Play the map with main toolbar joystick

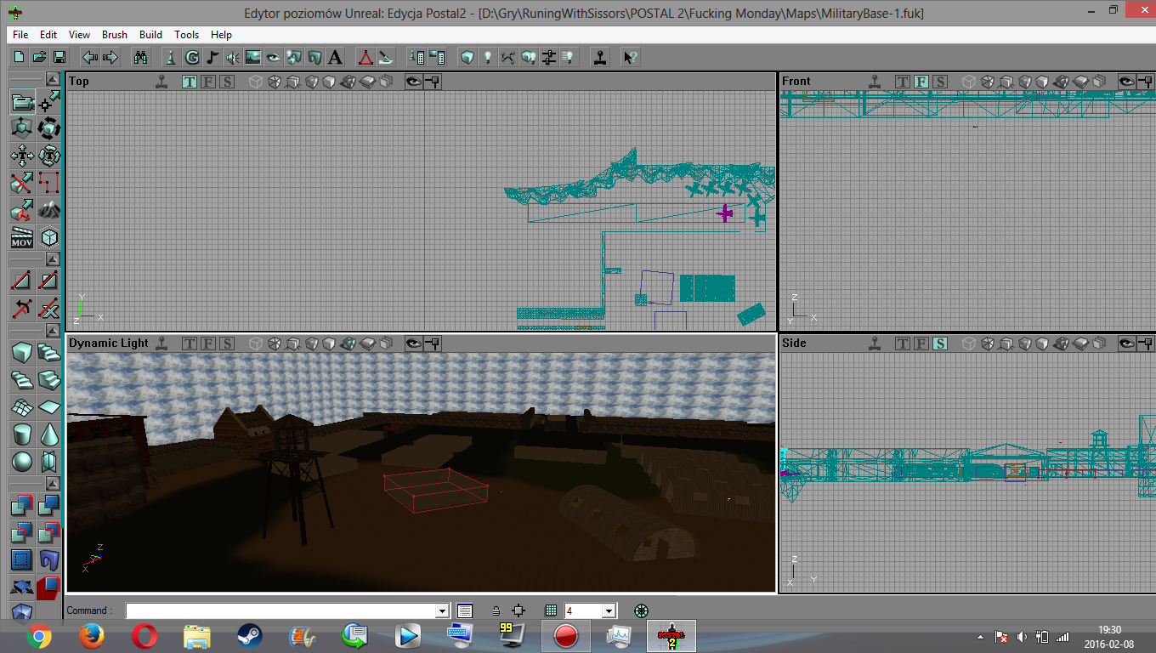pyautogui.click(x=601, y=57)
